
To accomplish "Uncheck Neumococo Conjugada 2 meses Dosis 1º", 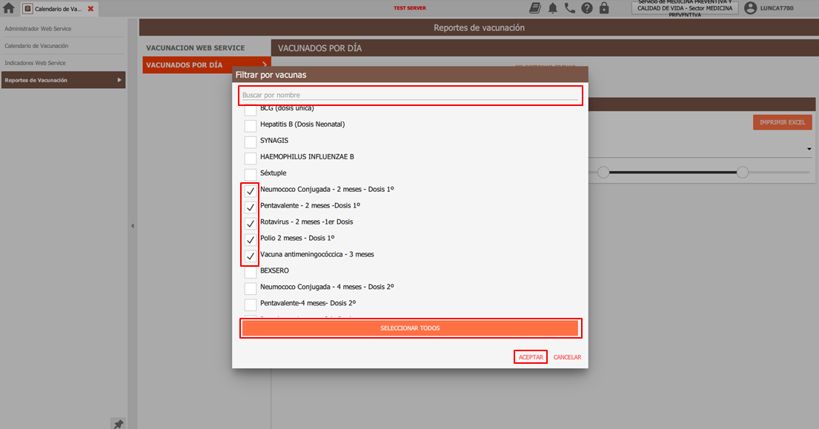I will (251, 190).
